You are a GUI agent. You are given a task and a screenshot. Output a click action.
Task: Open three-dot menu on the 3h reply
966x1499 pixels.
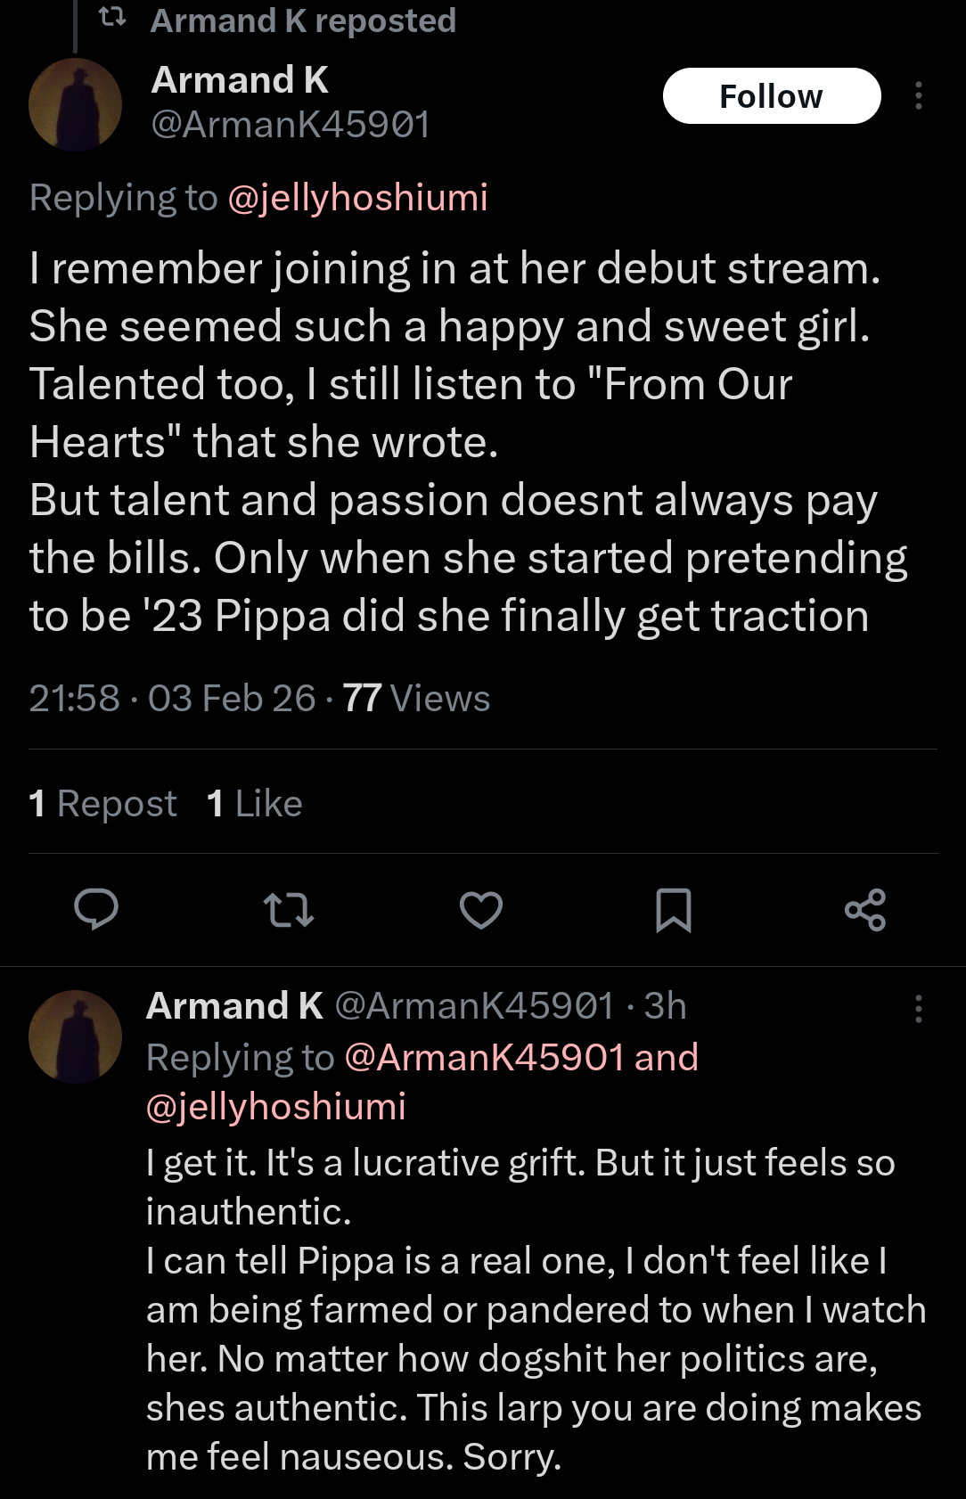pyautogui.click(x=918, y=1008)
